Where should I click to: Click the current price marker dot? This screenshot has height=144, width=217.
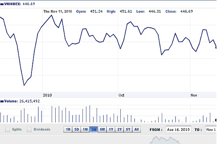pyautogui.click(x=216, y=47)
